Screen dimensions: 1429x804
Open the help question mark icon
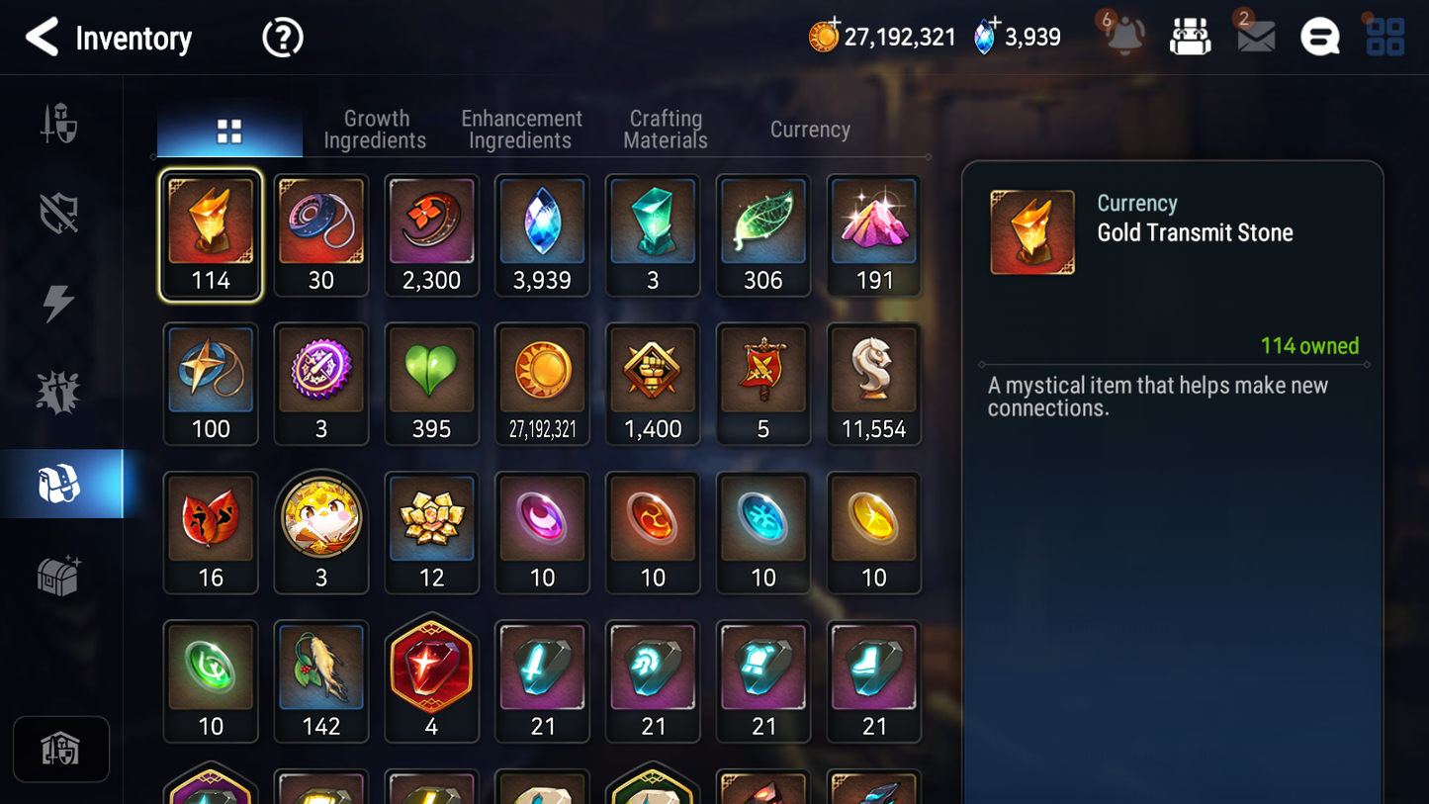click(283, 38)
